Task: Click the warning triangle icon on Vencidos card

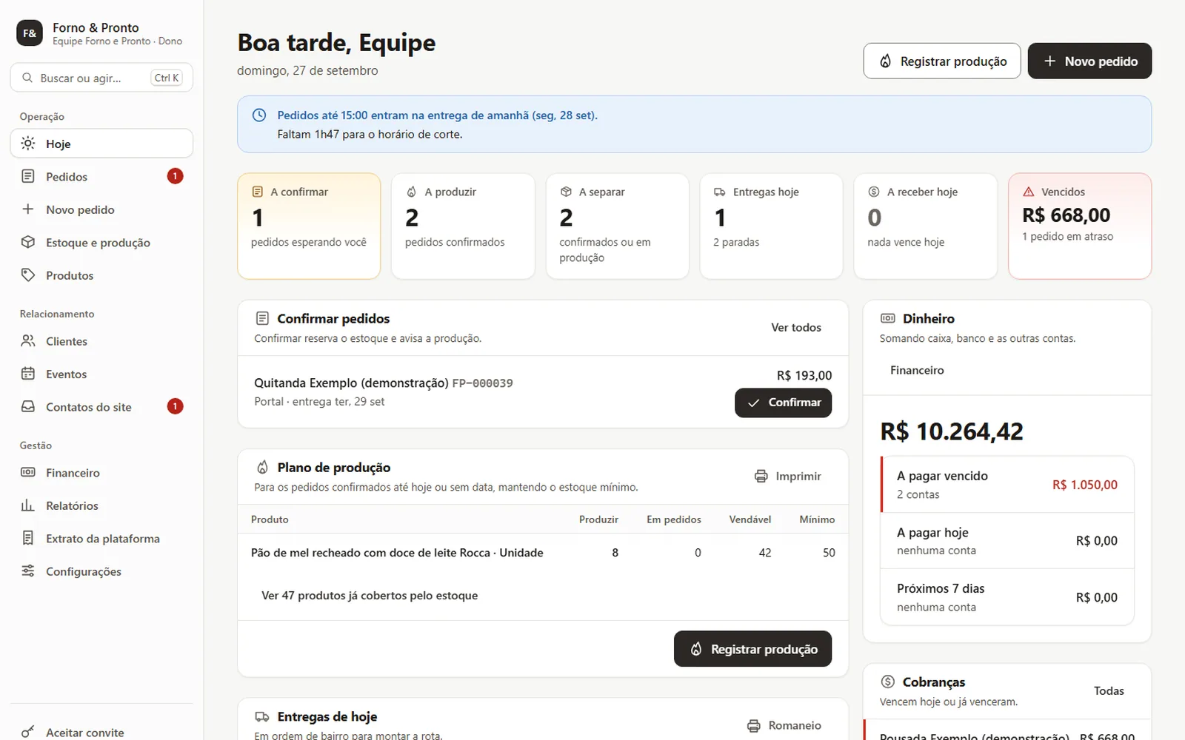Action: (1029, 192)
